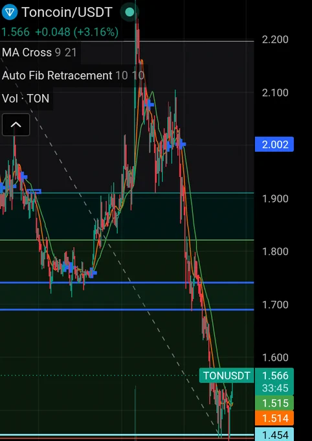
Task: Click the 1.600 price axis label
Action: (x=275, y=357)
